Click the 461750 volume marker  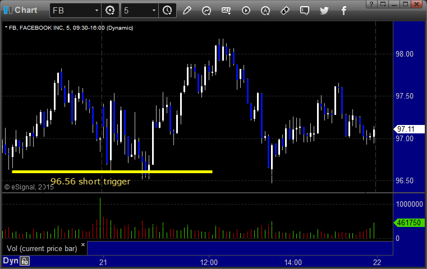coord(409,222)
